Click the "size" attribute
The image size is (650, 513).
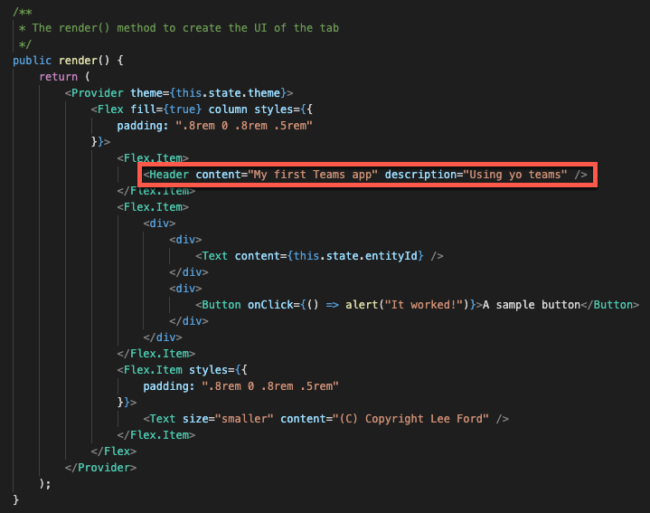point(195,419)
